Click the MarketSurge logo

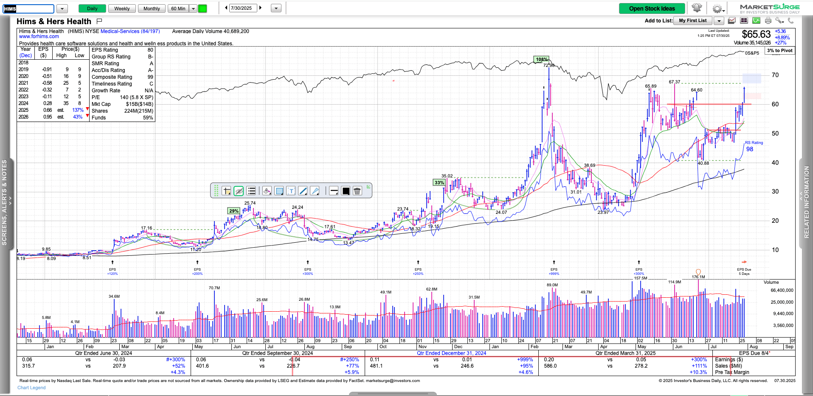click(770, 8)
